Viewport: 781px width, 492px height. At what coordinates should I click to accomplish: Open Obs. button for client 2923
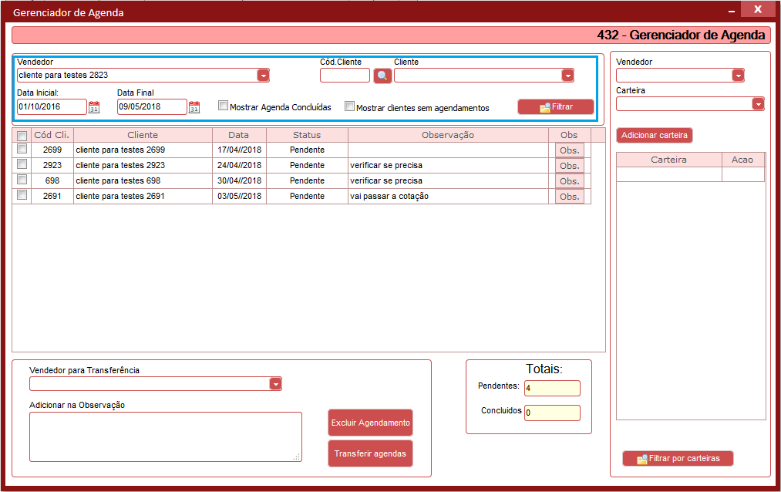click(x=569, y=166)
